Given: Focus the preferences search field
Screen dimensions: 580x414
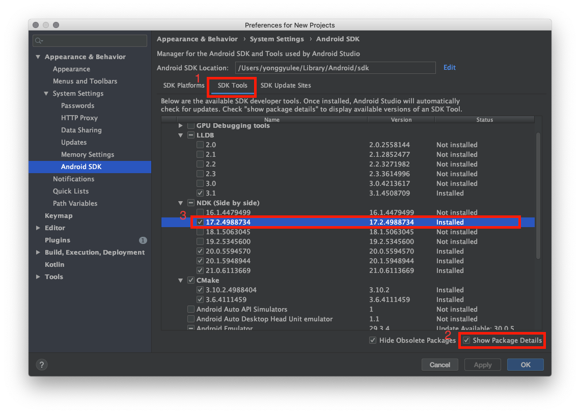Looking at the screenshot, I should pos(90,41).
